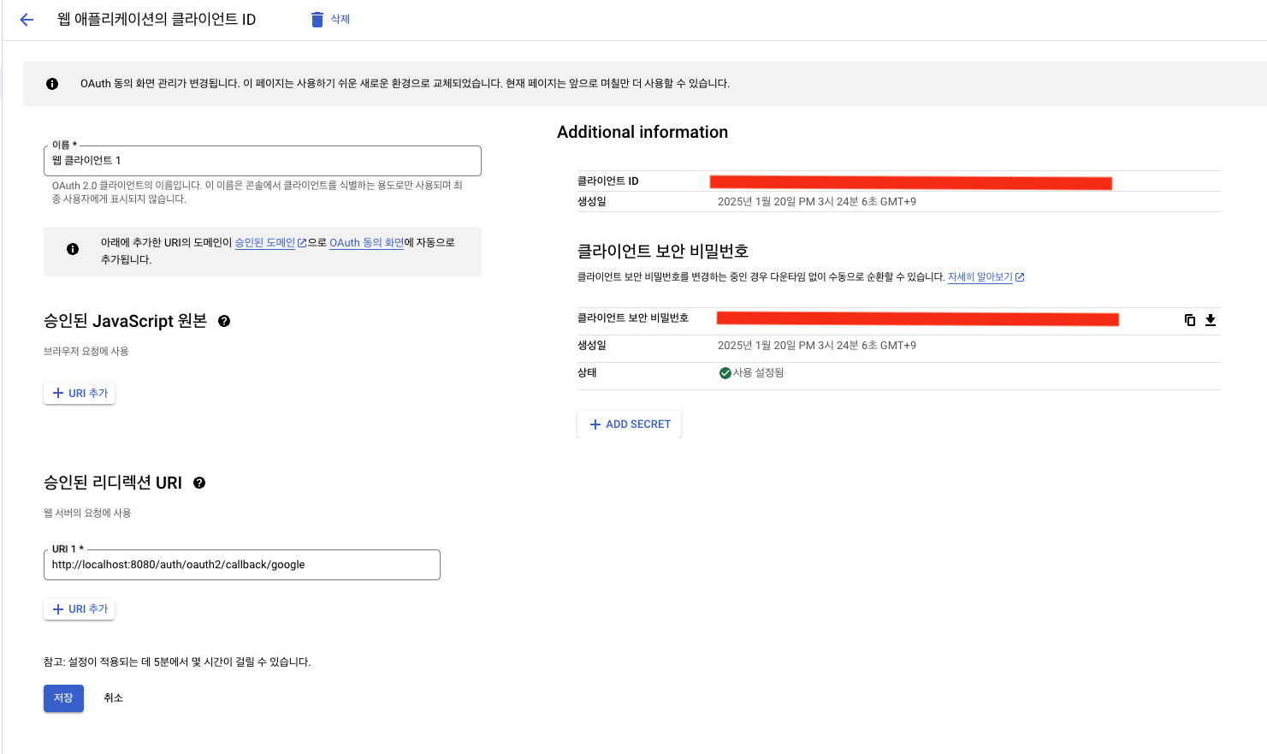1267x754 pixels.
Task: Copy the client secret with copy icon
Action: coord(1189,320)
